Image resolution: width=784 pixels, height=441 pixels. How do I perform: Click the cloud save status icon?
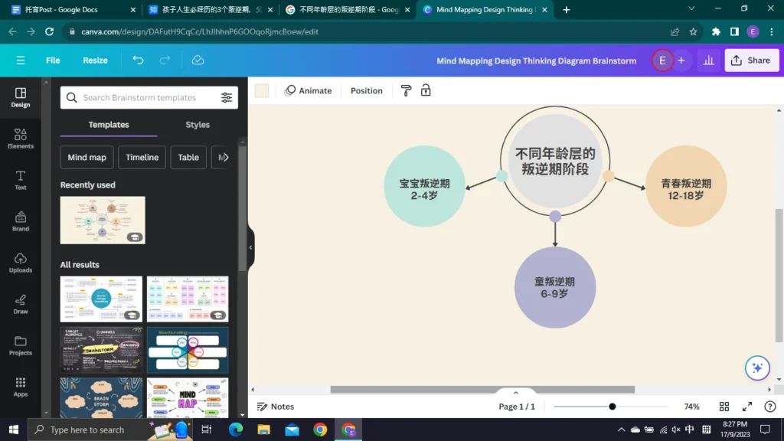(x=198, y=60)
